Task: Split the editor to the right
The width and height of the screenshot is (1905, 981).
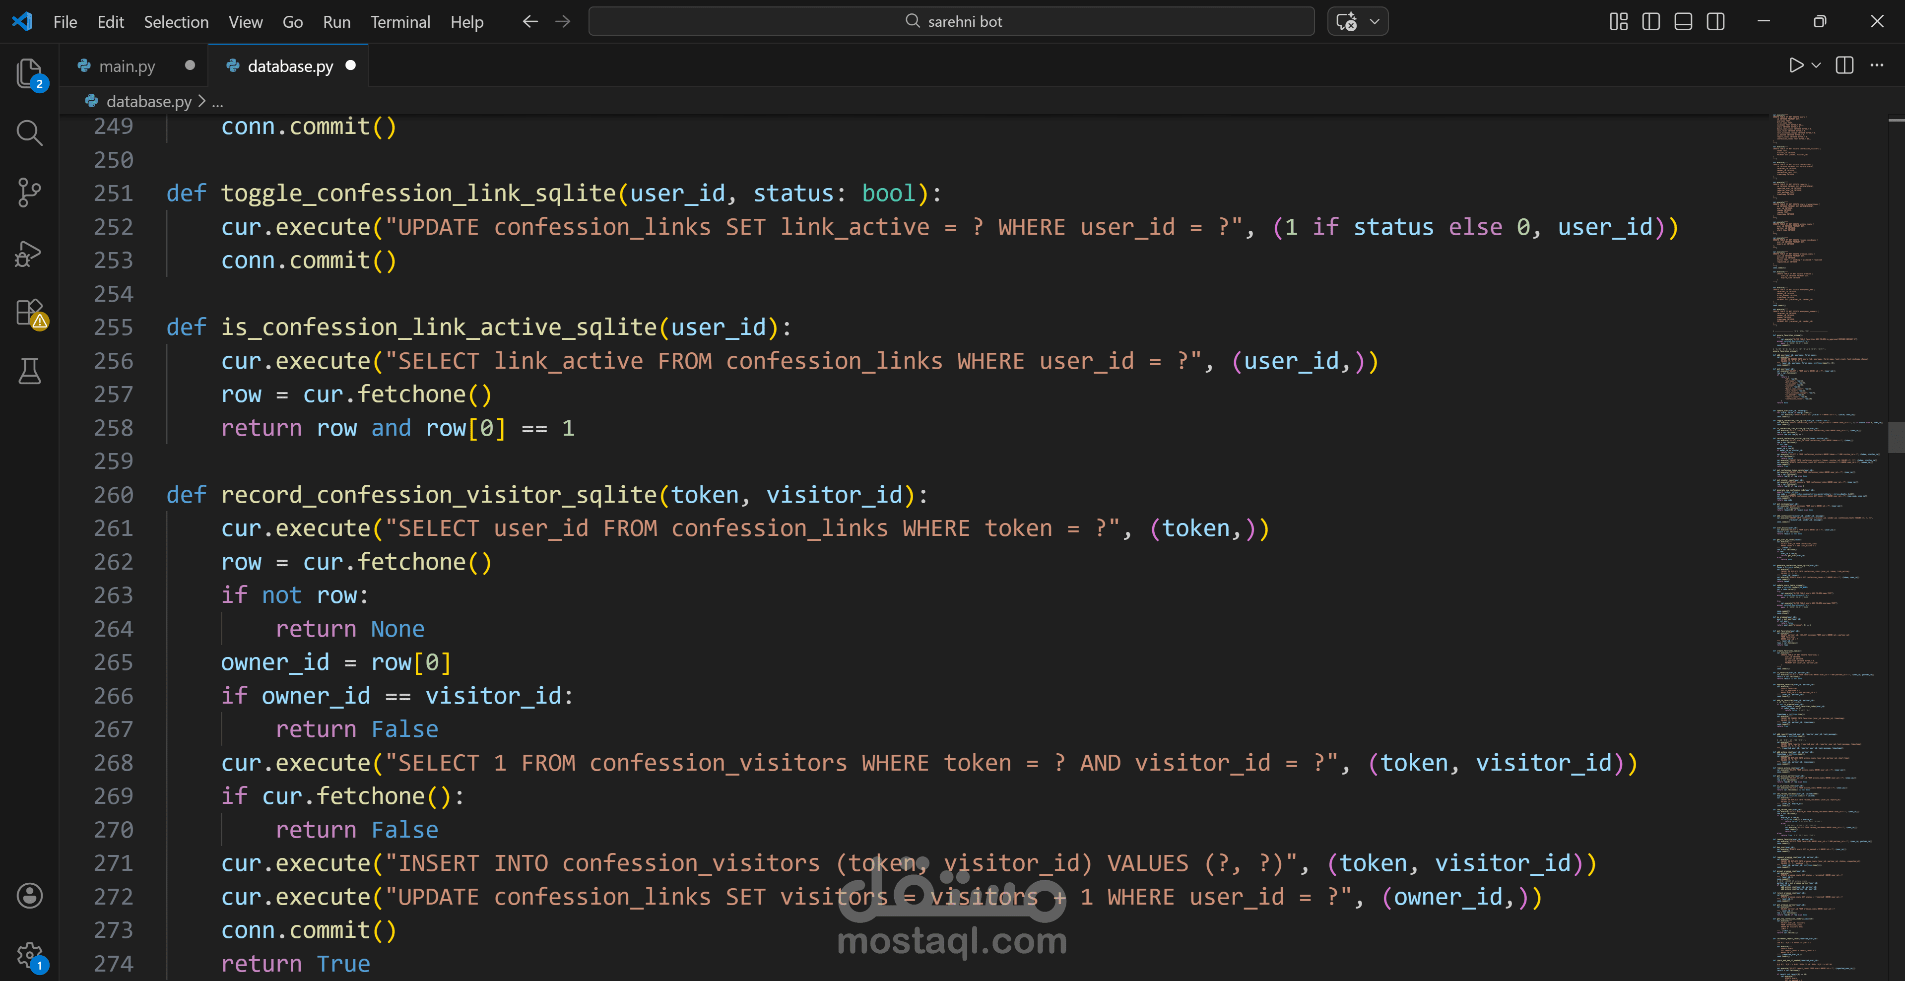Action: (1844, 65)
